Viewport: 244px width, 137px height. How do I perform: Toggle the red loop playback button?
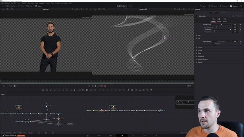point(105,86)
